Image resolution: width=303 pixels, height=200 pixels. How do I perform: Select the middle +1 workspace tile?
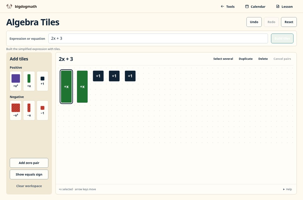point(114,76)
